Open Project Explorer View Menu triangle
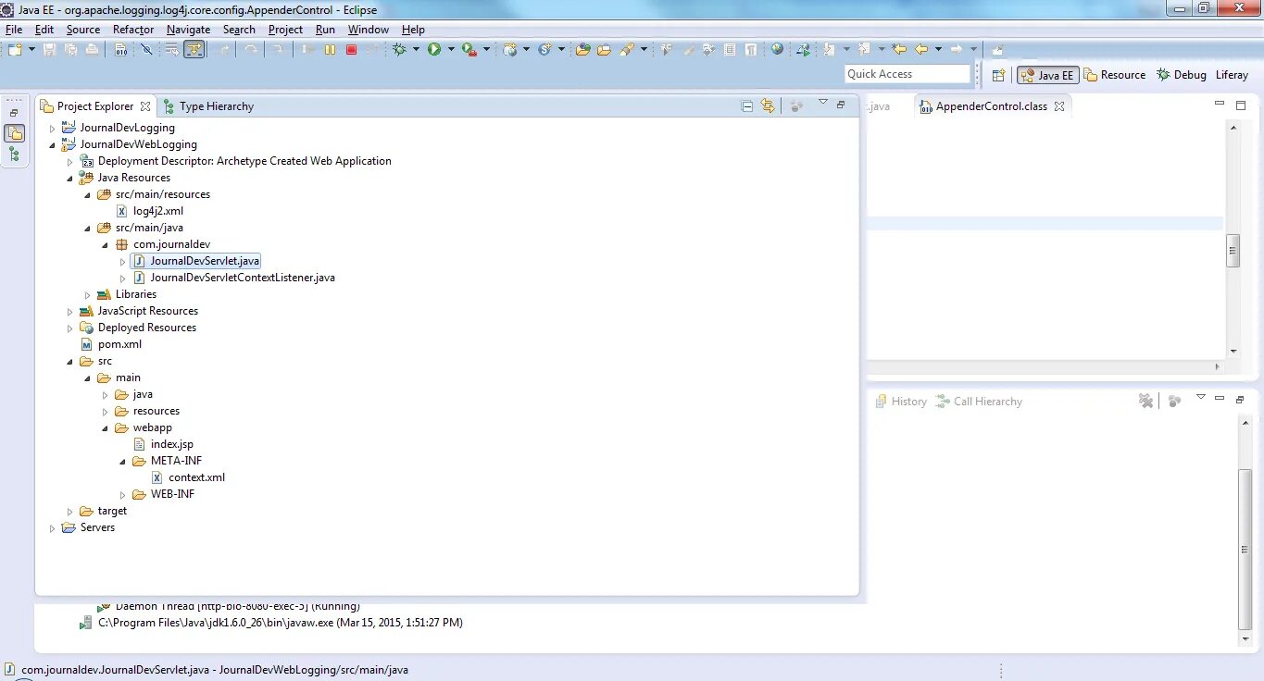1264x681 pixels. 822,104
